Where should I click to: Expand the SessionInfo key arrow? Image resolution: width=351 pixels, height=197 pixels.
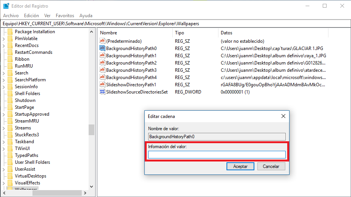click(x=3, y=87)
